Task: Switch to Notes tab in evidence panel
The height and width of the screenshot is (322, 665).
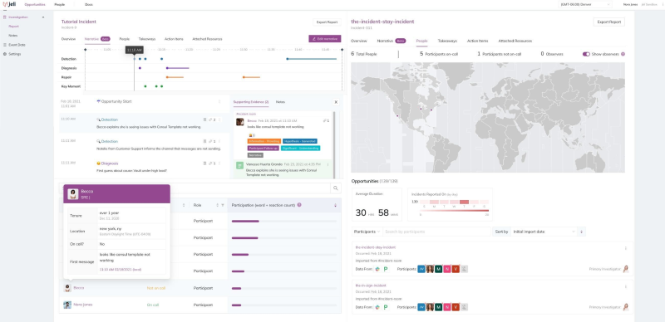Action: [x=280, y=102]
